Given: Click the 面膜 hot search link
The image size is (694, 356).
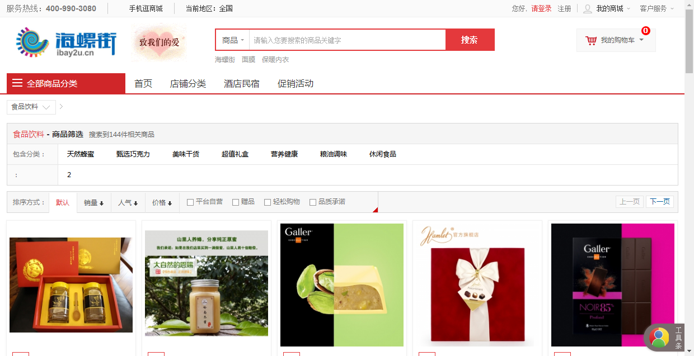Looking at the screenshot, I should [x=248, y=59].
